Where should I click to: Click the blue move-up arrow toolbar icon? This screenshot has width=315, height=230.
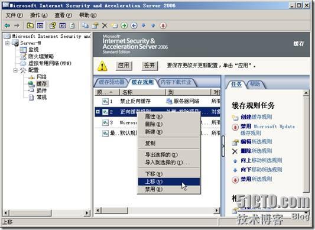pyautogui.click(x=153, y=25)
